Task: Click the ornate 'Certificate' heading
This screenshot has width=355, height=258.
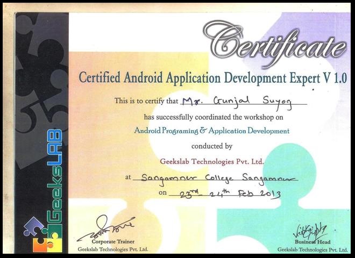Action: point(275,44)
